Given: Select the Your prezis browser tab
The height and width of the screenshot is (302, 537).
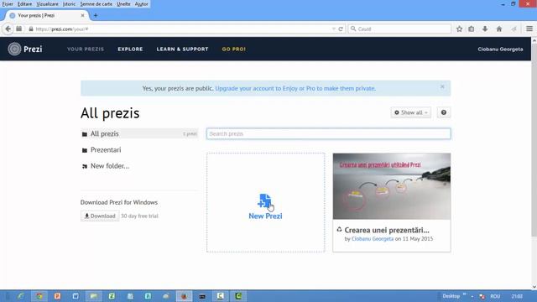Looking at the screenshot, I should pos(47,15).
